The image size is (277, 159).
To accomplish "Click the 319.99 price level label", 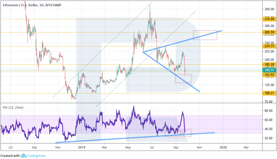I will (269, 19).
